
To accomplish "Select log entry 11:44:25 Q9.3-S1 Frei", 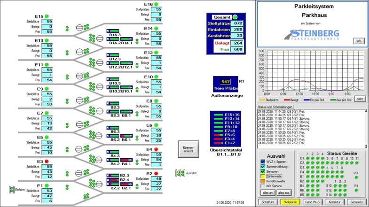I will 281,112.
